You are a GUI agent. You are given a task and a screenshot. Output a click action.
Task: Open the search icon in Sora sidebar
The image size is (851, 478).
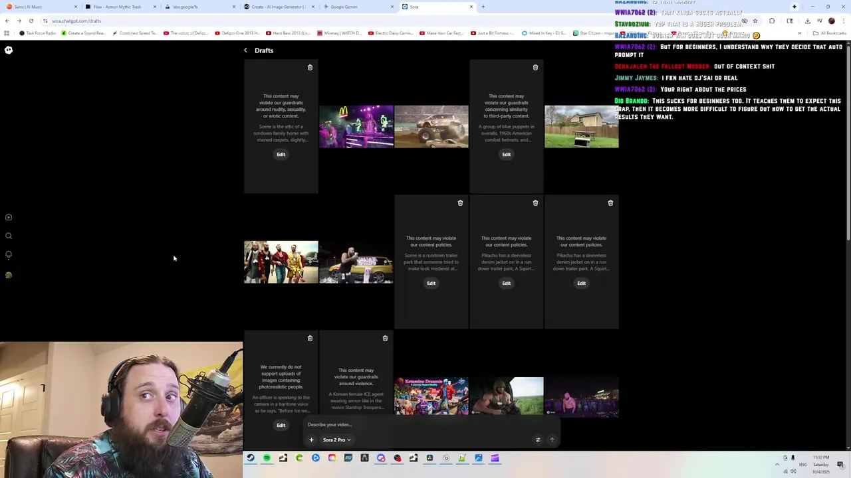9,236
